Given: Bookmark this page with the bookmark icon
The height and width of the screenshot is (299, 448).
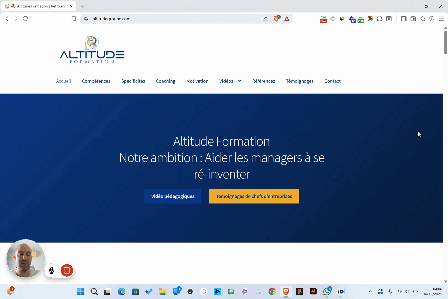Looking at the screenshot, I should [74, 19].
